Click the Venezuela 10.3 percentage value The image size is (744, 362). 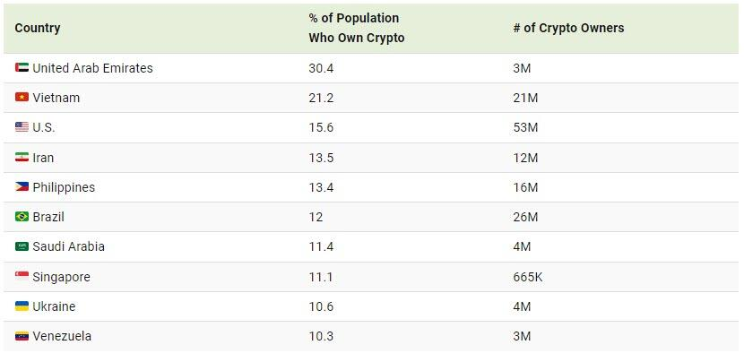320,336
